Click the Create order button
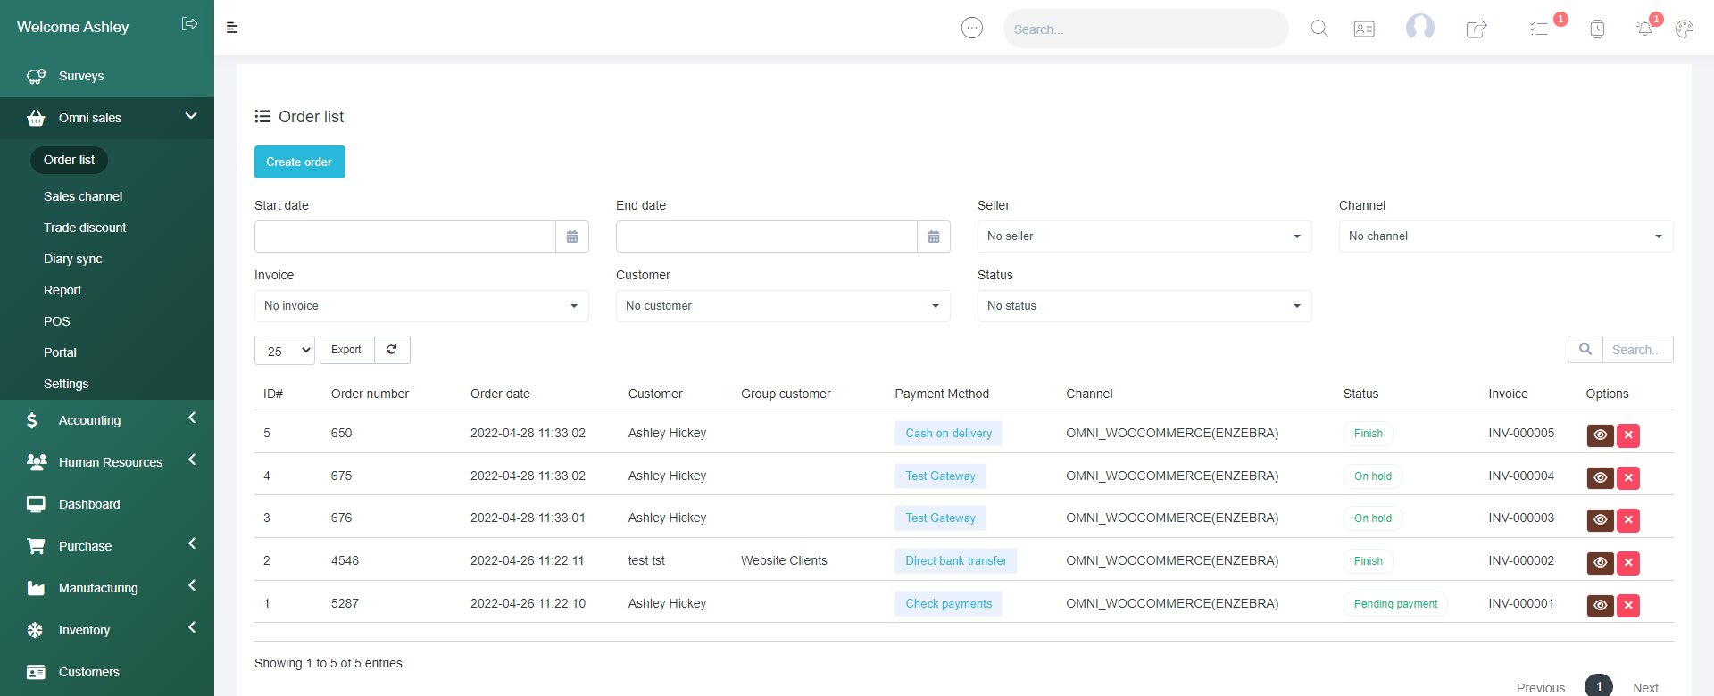 (299, 162)
